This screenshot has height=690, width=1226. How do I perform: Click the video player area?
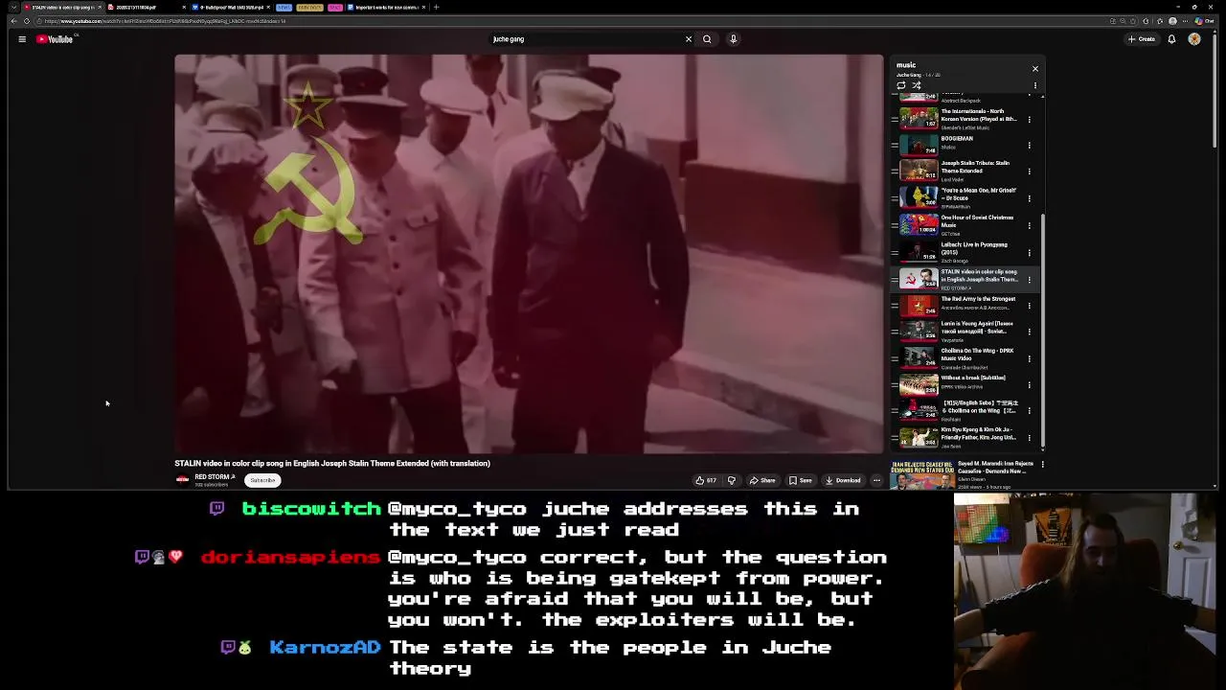(529, 253)
